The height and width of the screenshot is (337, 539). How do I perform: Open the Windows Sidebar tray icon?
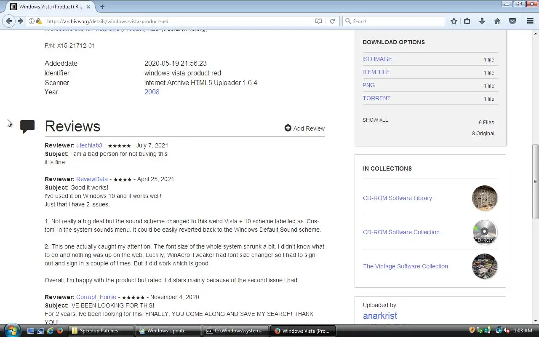(487, 331)
